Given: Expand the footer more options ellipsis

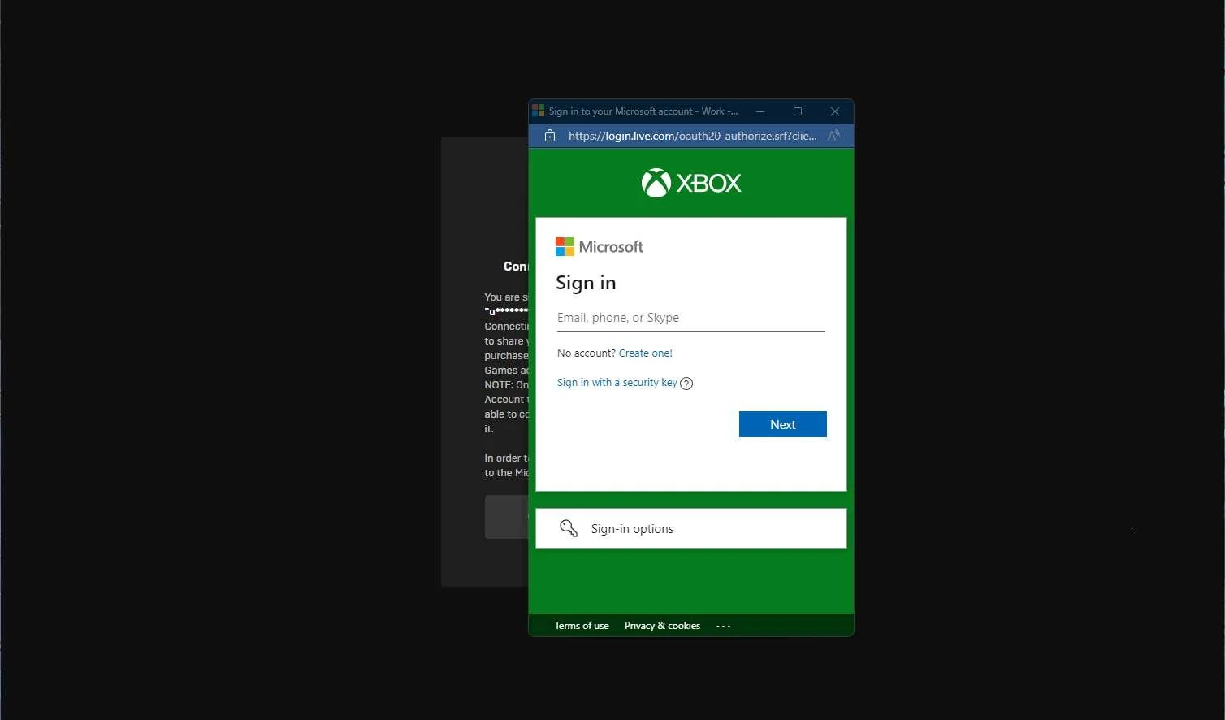Looking at the screenshot, I should 724,626.
